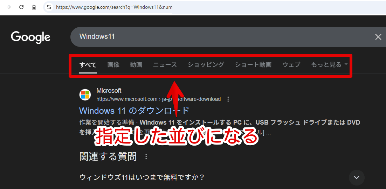Image resolution: width=386 pixels, height=189 pixels.
Task: Open site information icon in address bar
Action: [49, 7]
